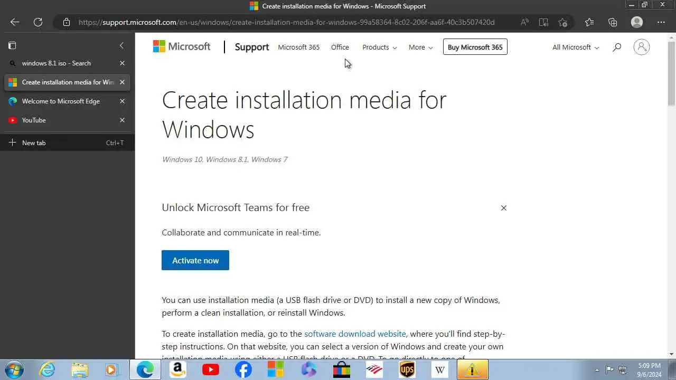The height and width of the screenshot is (380, 676).
Task: Sign in with the account icon
Action: [641, 47]
